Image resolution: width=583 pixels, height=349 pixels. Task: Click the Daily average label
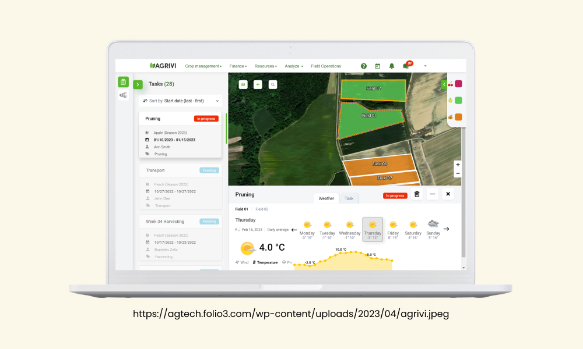tap(278, 230)
